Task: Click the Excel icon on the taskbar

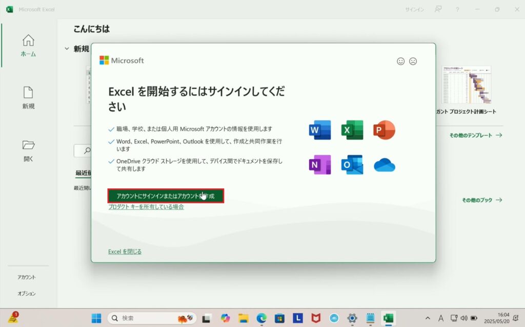Action: point(389,318)
